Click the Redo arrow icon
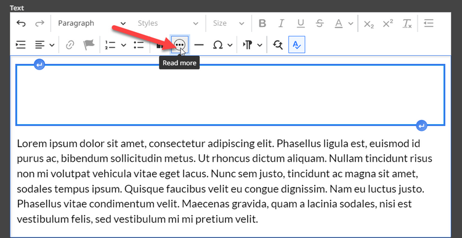 point(39,23)
